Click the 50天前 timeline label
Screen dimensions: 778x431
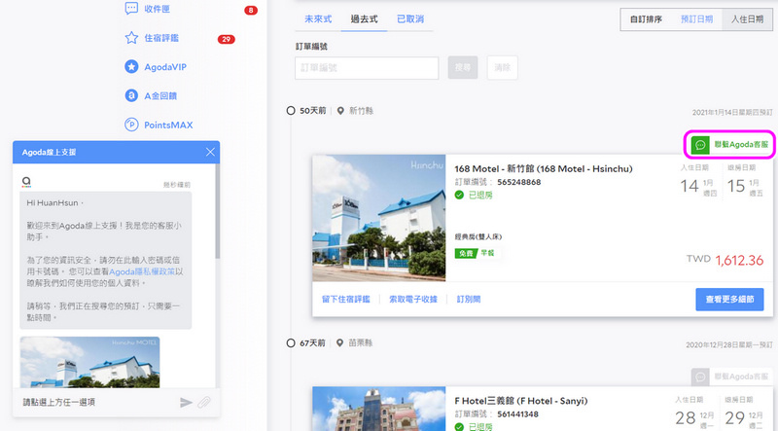coord(312,111)
